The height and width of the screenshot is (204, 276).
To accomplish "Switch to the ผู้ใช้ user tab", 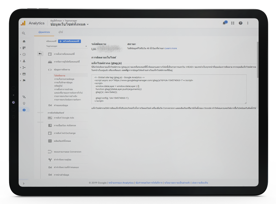I will pyautogui.click(x=61, y=32).
